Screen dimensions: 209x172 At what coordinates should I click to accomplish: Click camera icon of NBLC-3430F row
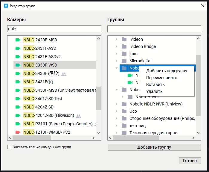[18, 73]
